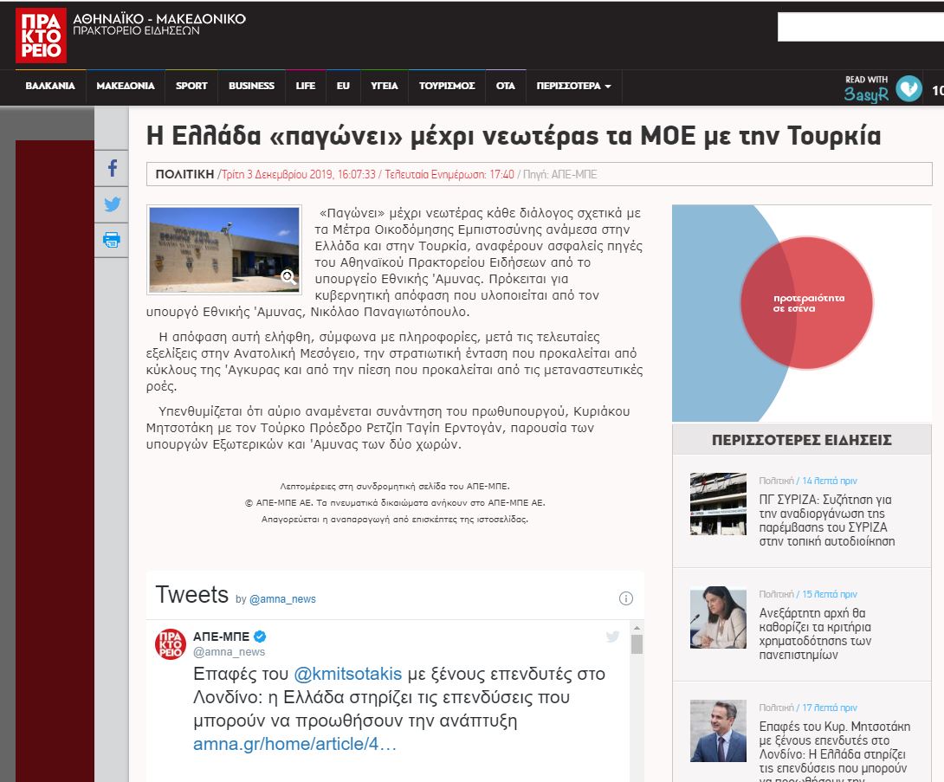Open the ΒΑΛΚΑΝΙΑ menu section

click(50, 87)
